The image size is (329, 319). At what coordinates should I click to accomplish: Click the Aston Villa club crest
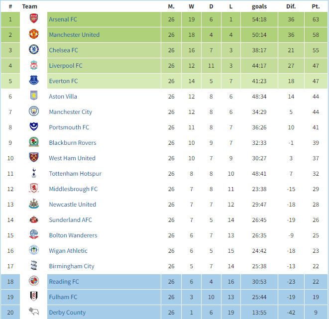point(34,97)
